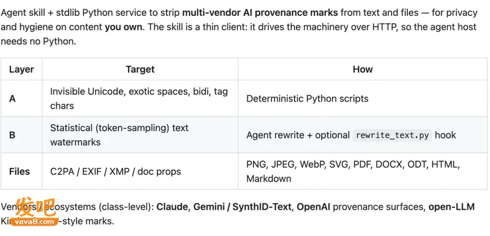Click bold Gemini / SynthID-Text text
The width and height of the screenshot is (490, 236).
point(243,207)
